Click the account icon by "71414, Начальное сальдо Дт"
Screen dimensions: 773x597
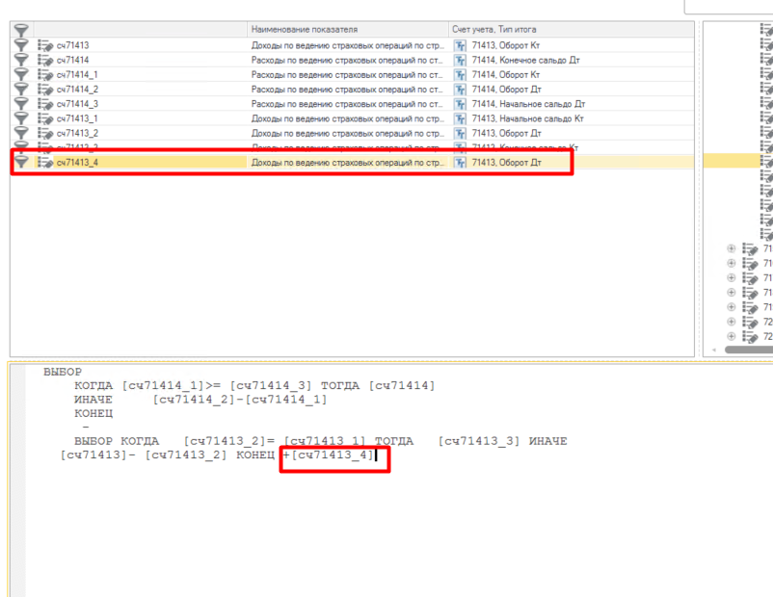tap(460, 104)
